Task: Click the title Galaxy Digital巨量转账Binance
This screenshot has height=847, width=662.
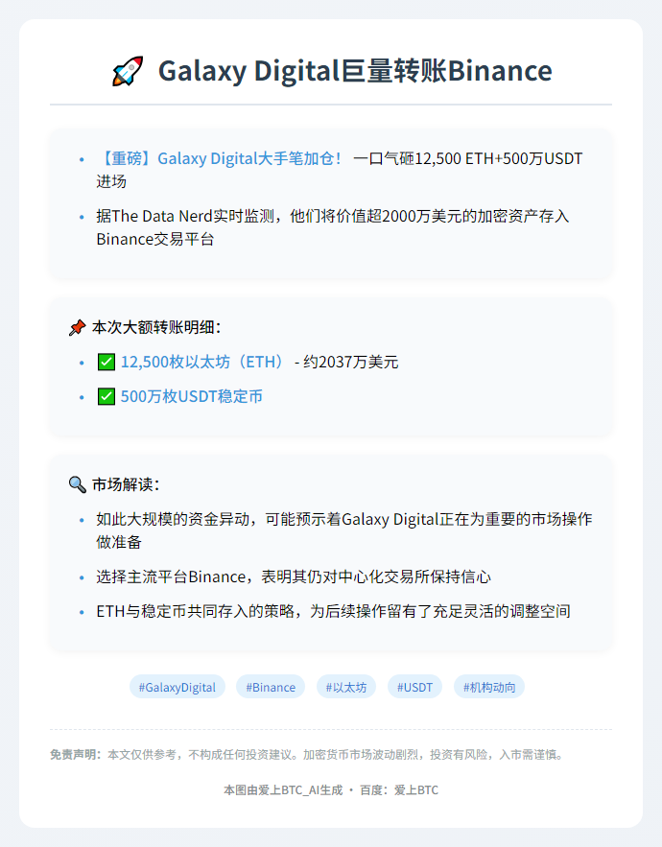Action: click(x=355, y=71)
